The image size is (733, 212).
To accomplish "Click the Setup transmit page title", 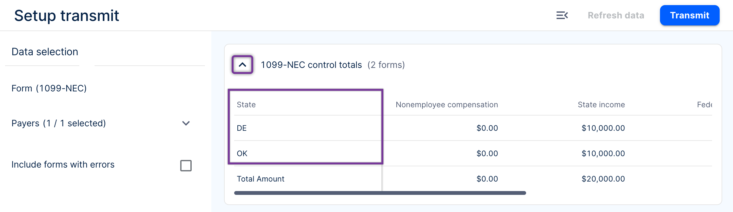I will tap(67, 16).
